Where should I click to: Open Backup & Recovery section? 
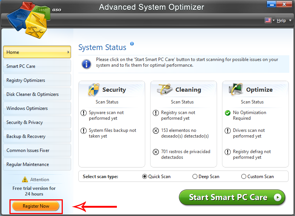[x=37, y=136]
